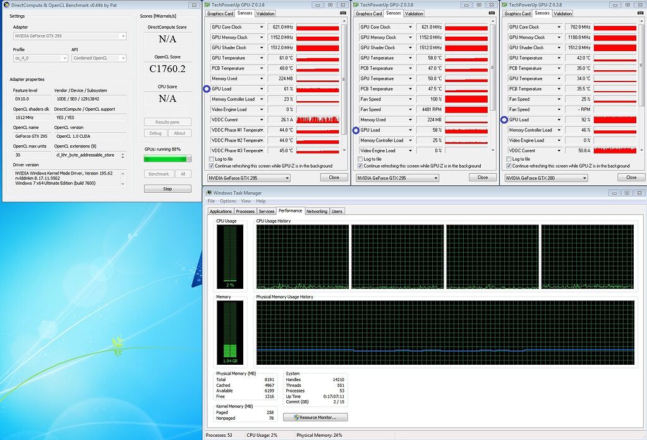Click Fan Speed 4481 RPM value in second GPU-Z
Image resolution: width=647 pixels, height=440 pixels.
(430, 109)
